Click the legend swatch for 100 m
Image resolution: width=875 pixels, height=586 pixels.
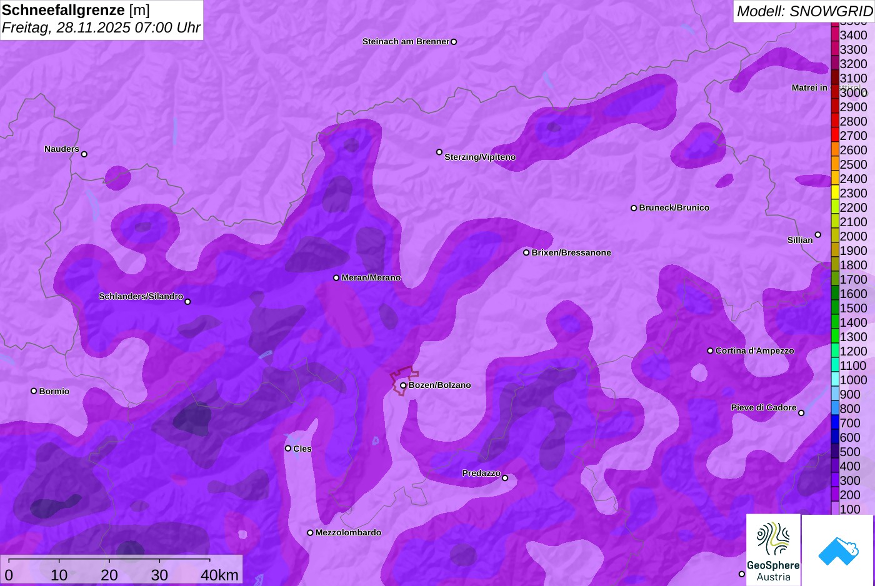tap(834, 509)
